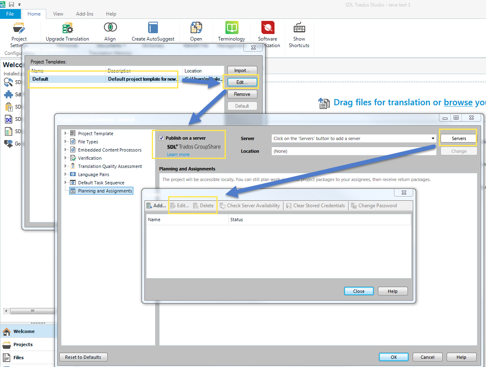This screenshot has height=367, width=486.
Task: Confirm template settings with OK
Action: [394, 357]
